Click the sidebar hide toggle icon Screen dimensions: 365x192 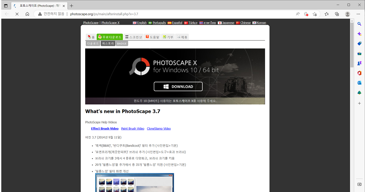point(359,184)
